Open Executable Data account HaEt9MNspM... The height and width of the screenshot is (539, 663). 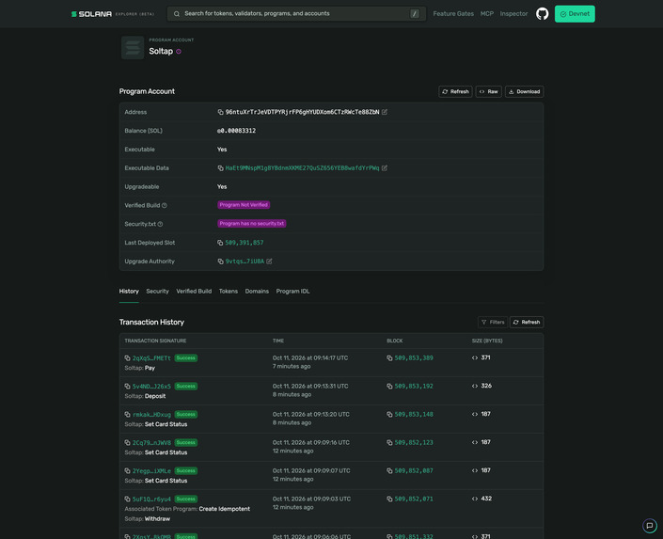pos(302,168)
